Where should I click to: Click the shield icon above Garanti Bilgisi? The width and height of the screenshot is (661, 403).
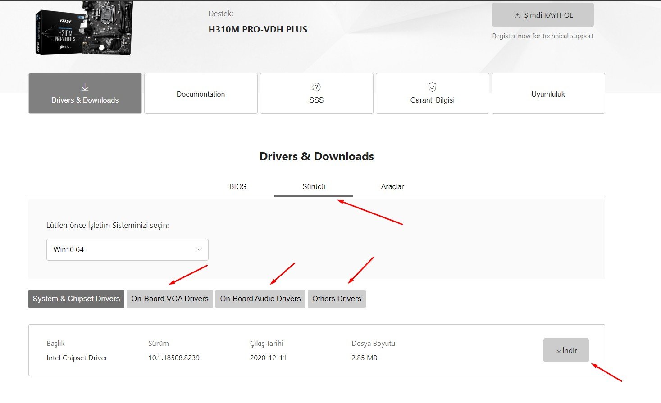point(432,87)
